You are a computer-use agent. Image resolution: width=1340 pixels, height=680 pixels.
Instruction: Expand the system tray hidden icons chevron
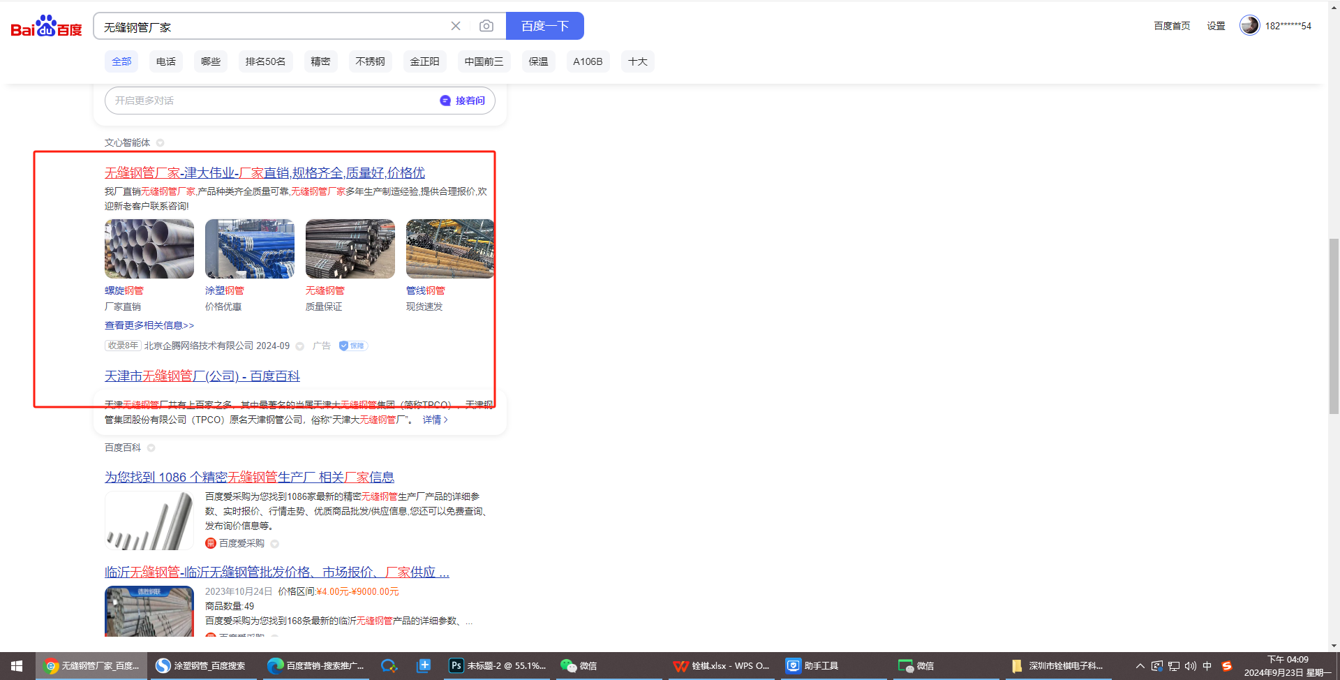1140,665
